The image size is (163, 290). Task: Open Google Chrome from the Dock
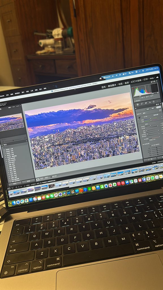tap(27, 201)
